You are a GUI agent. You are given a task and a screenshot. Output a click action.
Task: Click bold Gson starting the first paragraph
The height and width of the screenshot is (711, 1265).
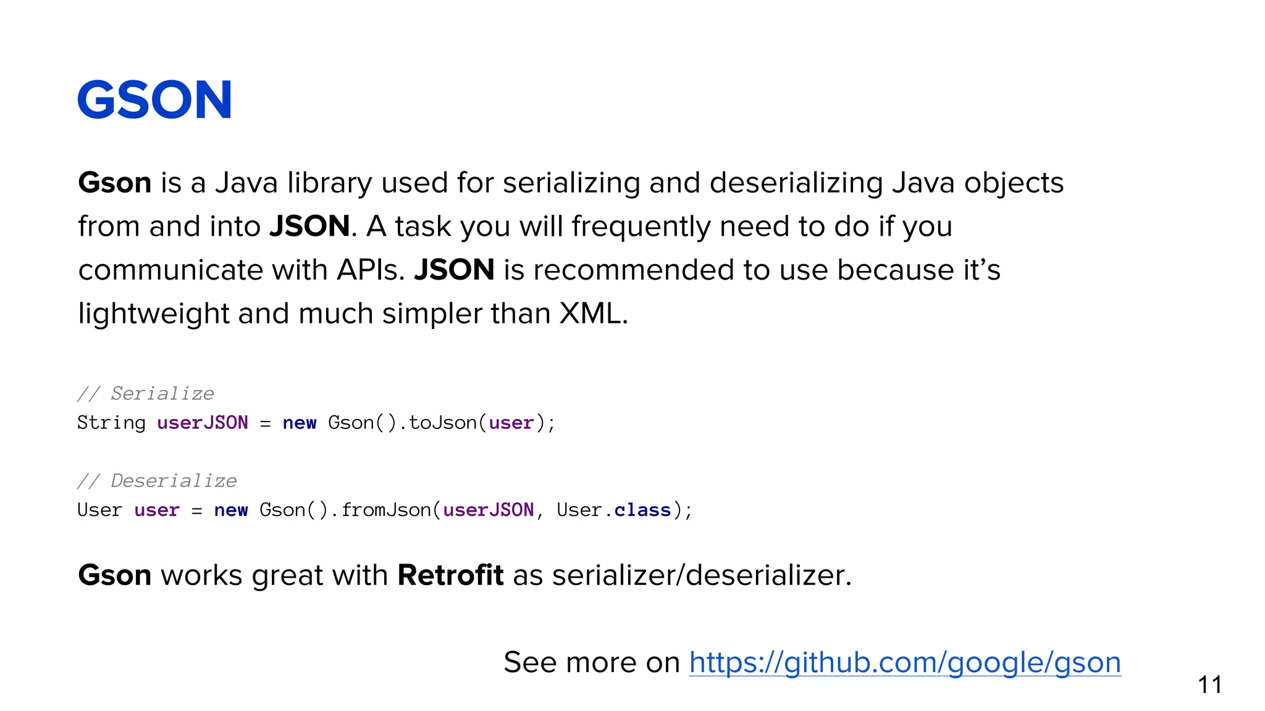(x=115, y=183)
